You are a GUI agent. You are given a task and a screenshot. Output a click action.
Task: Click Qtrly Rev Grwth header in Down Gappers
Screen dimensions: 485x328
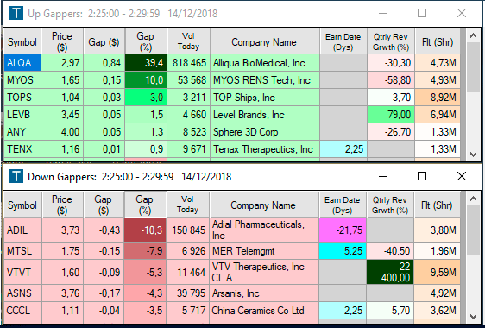(x=390, y=205)
